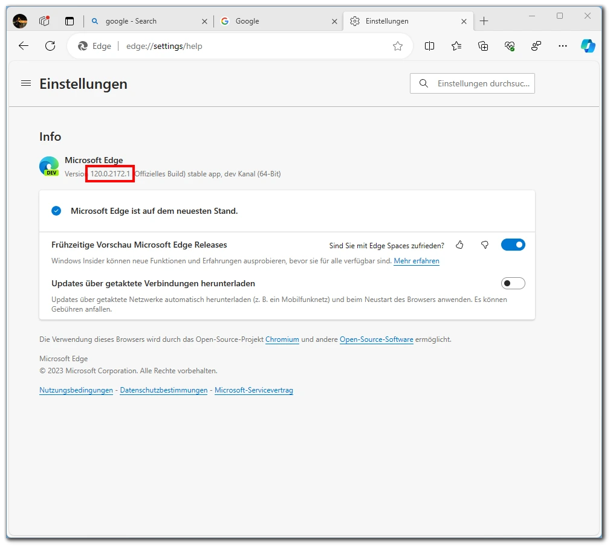Image resolution: width=613 pixels, height=549 pixels.
Task: Switch to the Google tab
Action: point(278,21)
